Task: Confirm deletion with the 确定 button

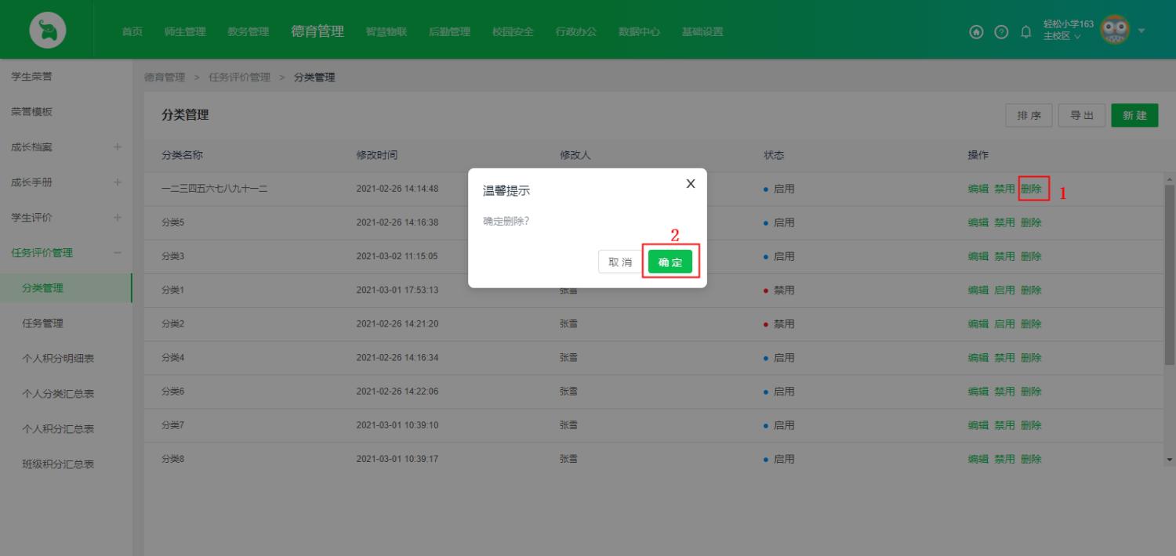Action: pyautogui.click(x=670, y=261)
